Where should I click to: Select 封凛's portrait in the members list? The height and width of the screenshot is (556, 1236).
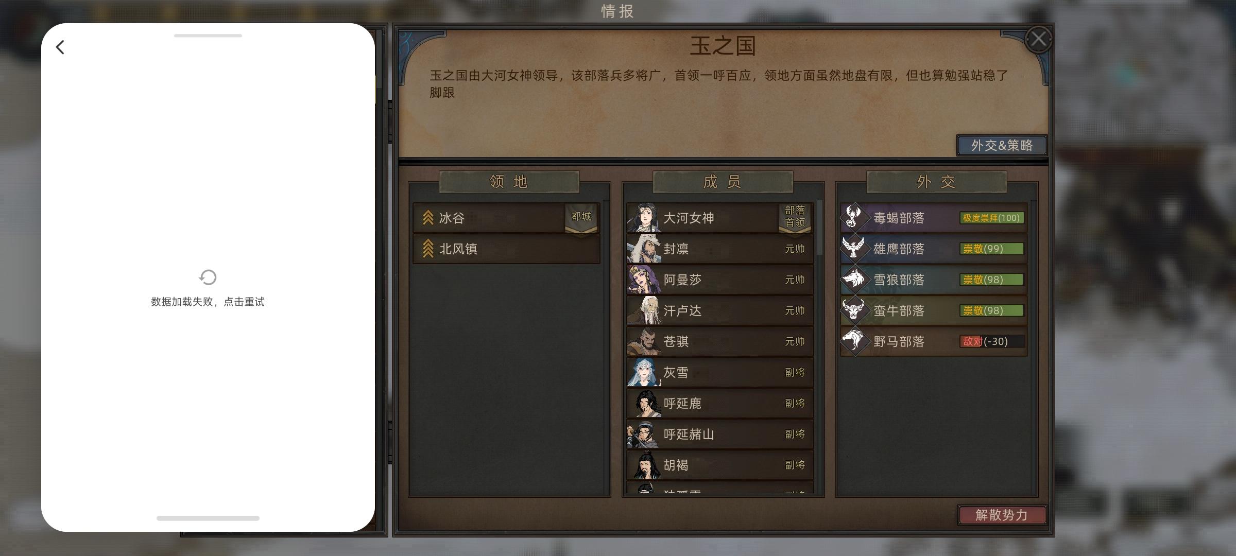tap(644, 249)
